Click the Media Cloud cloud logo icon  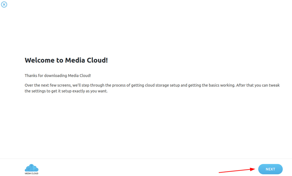(x=32, y=168)
